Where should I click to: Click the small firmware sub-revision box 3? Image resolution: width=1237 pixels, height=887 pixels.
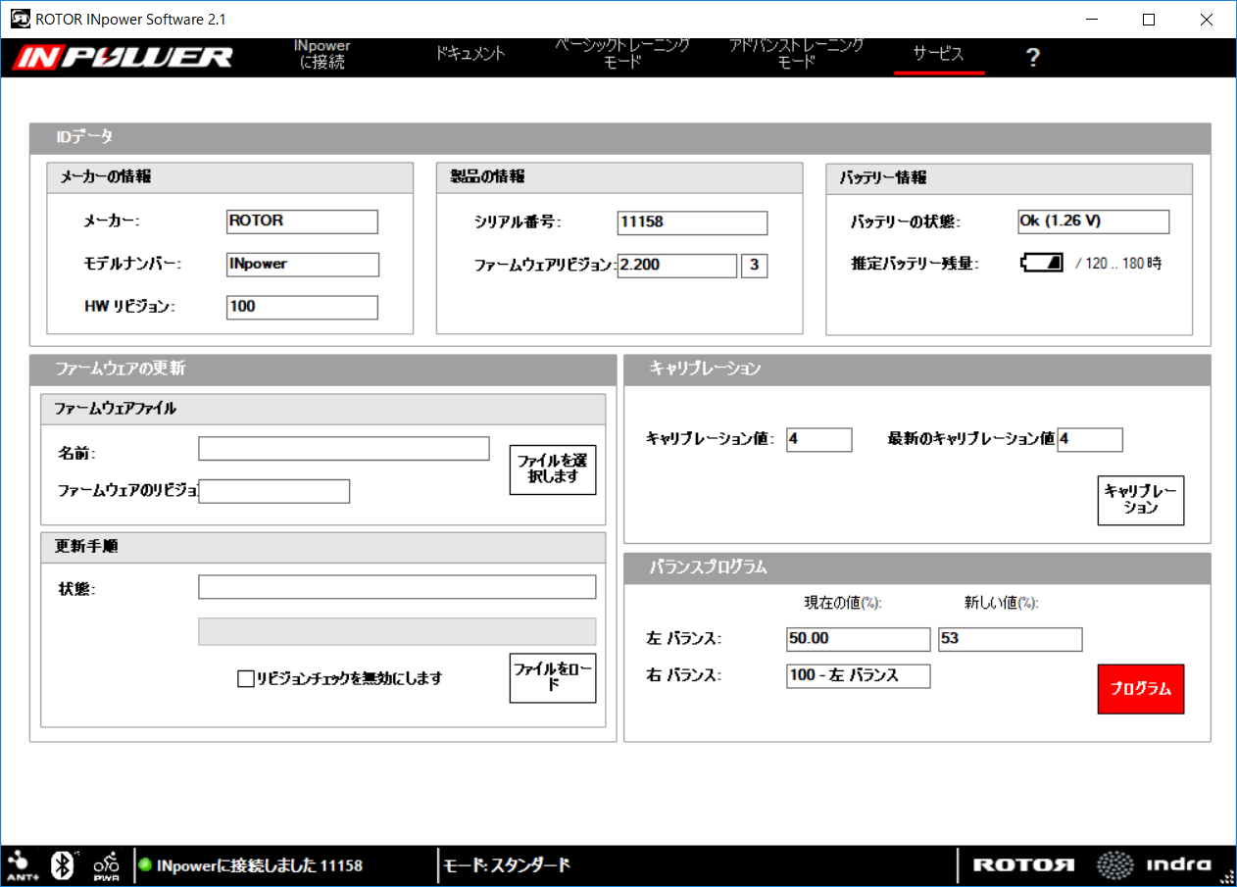(754, 266)
